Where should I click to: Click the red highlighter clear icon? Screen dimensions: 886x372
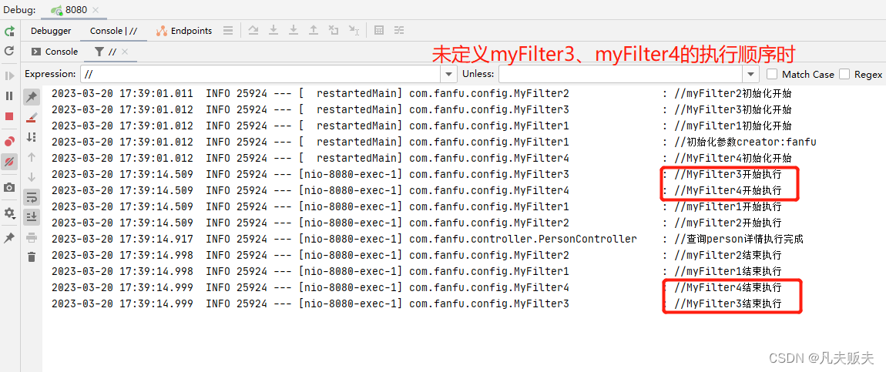click(32, 117)
